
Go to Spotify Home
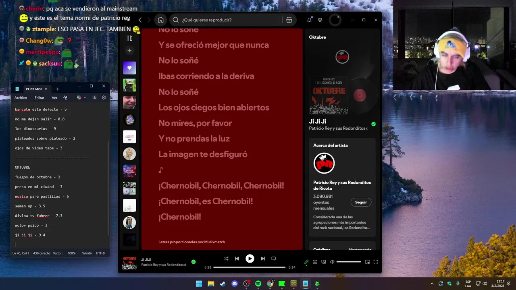point(160,20)
